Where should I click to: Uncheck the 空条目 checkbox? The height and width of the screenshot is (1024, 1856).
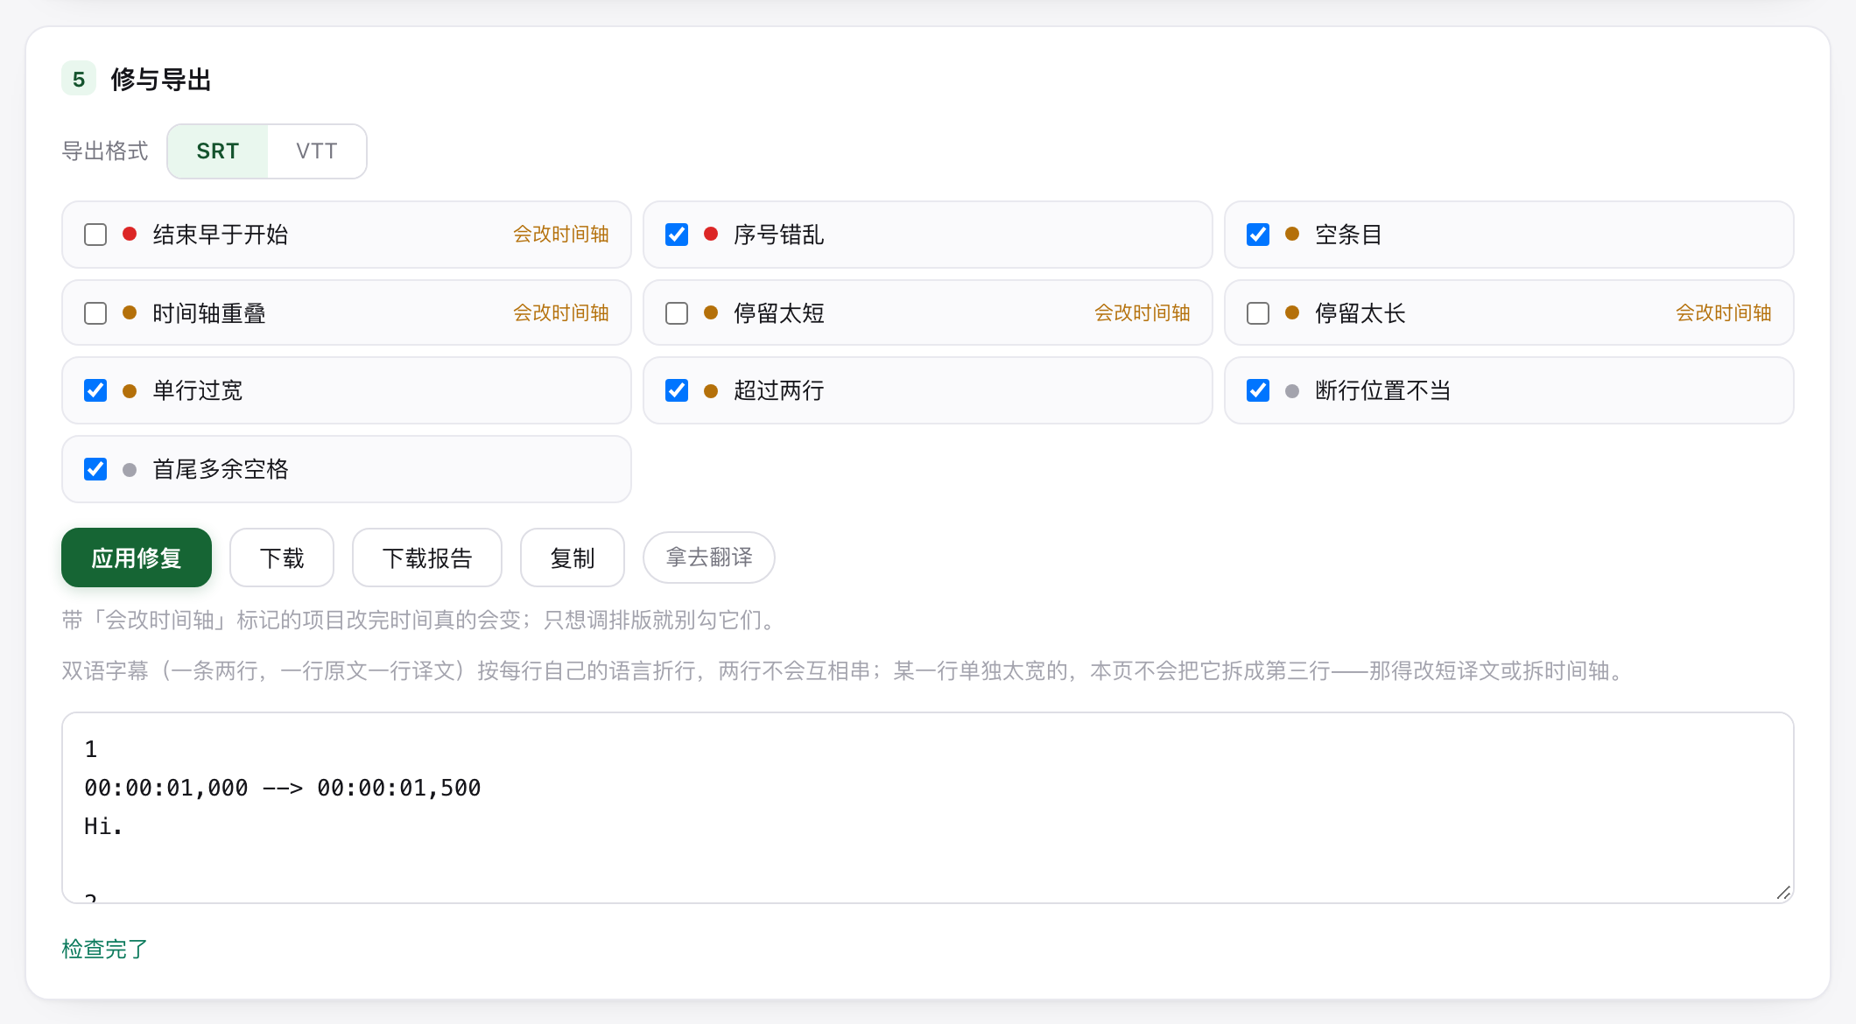click(x=1258, y=235)
